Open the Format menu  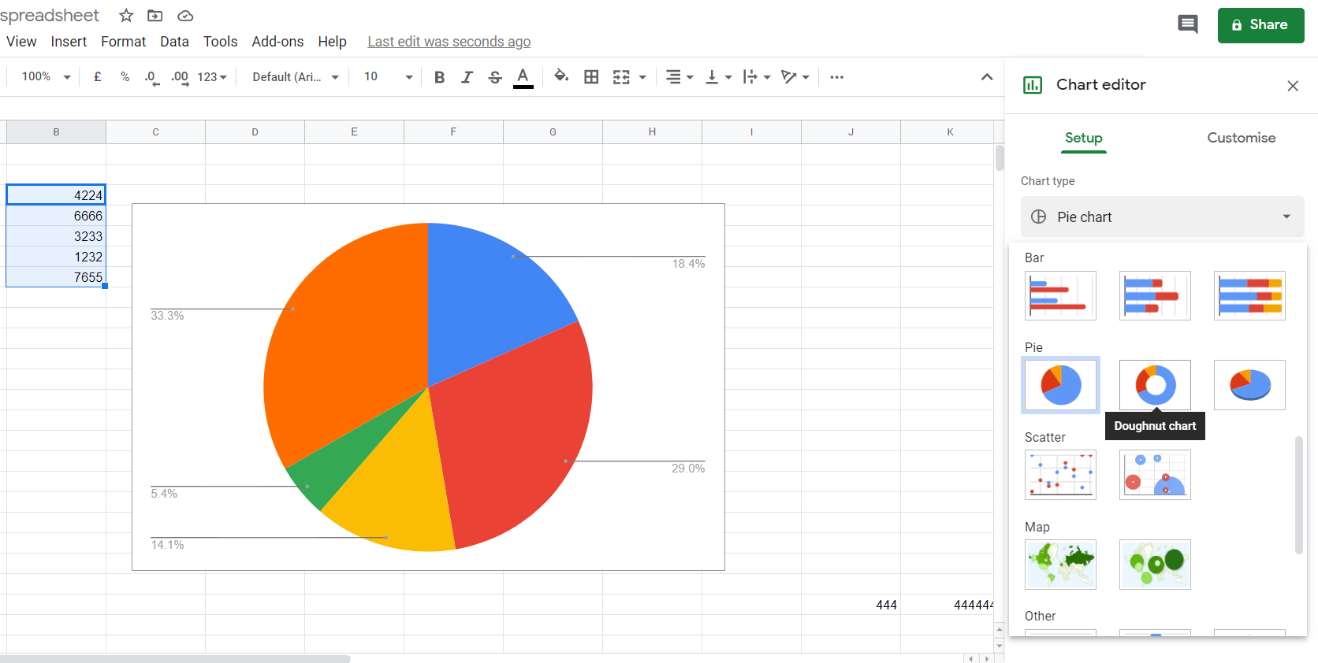pos(123,42)
